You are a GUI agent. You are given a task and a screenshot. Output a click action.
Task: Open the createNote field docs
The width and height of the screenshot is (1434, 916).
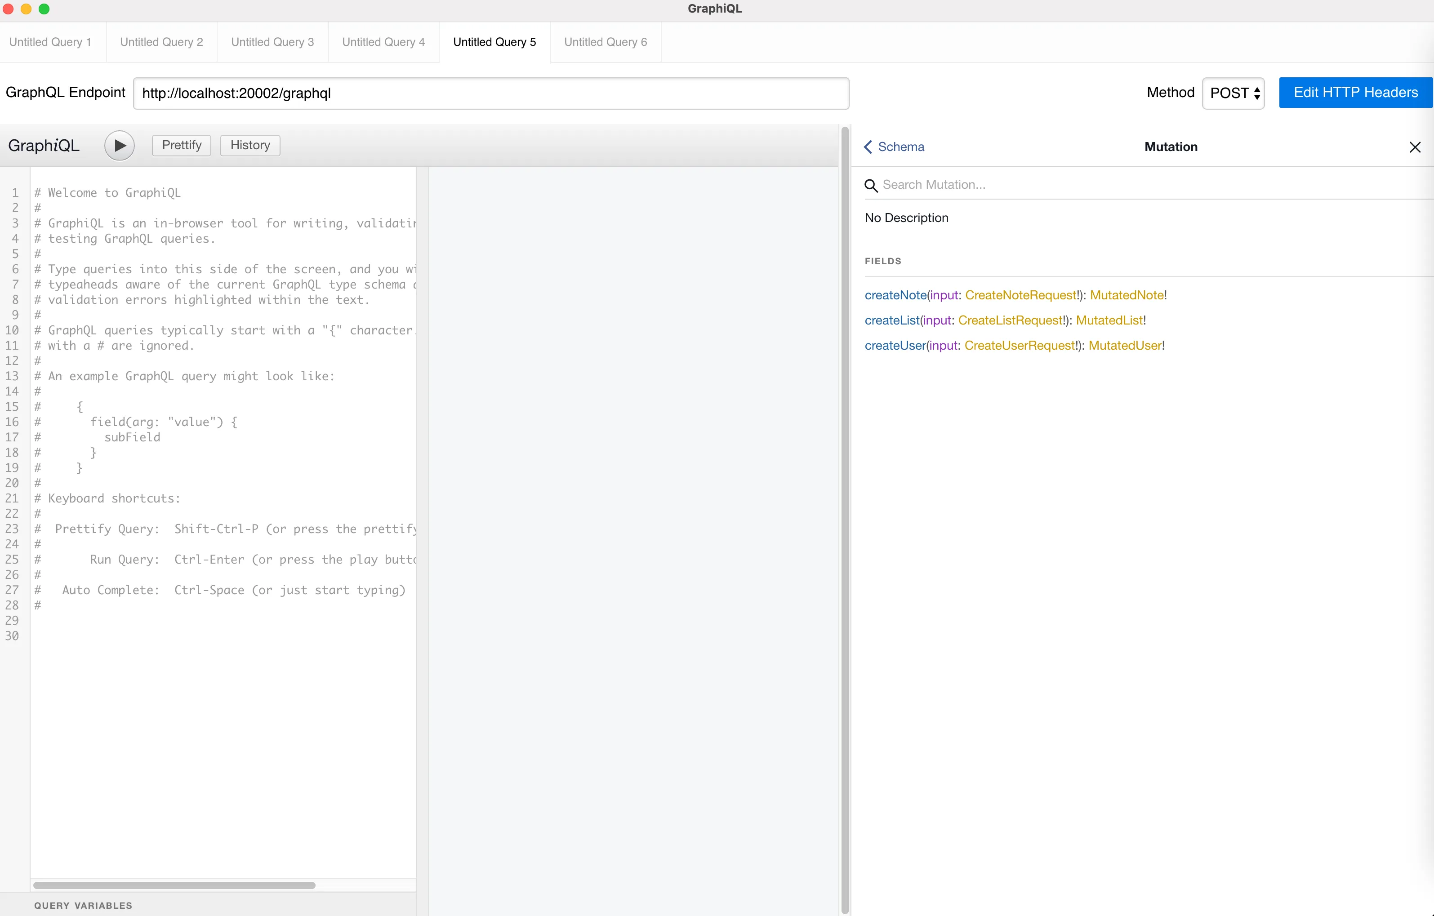click(x=895, y=295)
